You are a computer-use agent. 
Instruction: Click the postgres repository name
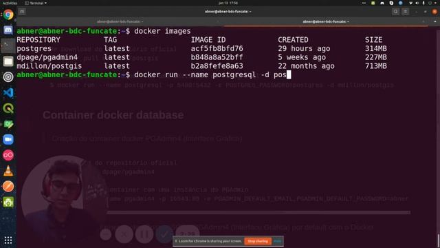[34, 48]
